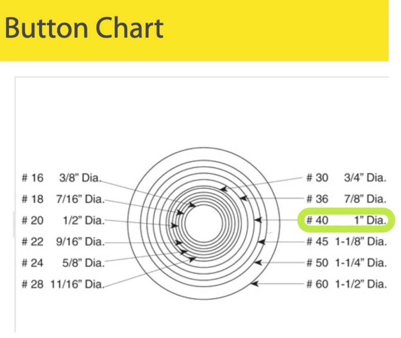Screen dimensions: 401x338
Task: Select the "# 60" size label
Action: (x=317, y=284)
